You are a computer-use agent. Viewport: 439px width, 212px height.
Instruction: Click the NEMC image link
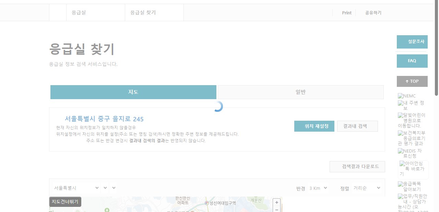407,96
